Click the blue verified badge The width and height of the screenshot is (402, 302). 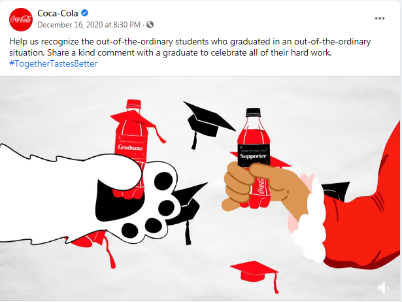click(85, 13)
